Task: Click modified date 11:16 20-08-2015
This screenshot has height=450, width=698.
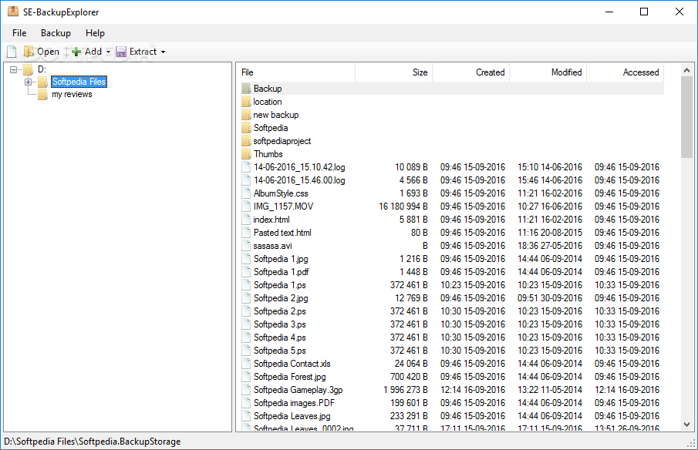Action: pyautogui.click(x=550, y=233)
